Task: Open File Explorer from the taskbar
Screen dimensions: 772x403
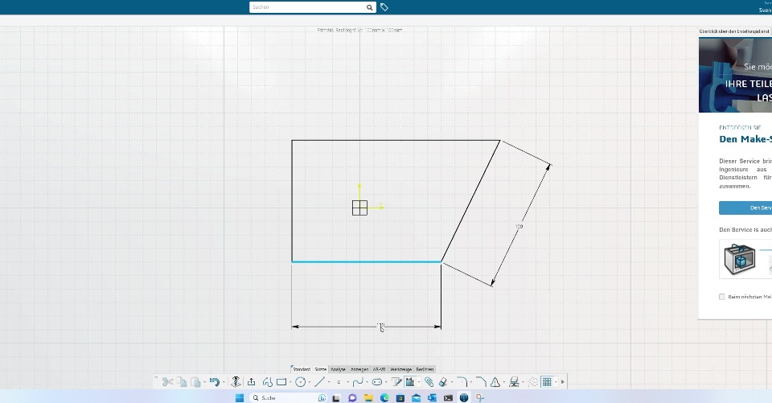Action: point(368,397)
